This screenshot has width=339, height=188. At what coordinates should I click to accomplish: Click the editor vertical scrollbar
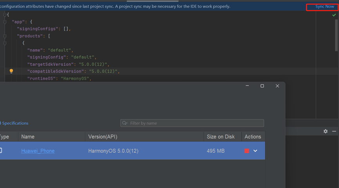(x=336, y=35)
